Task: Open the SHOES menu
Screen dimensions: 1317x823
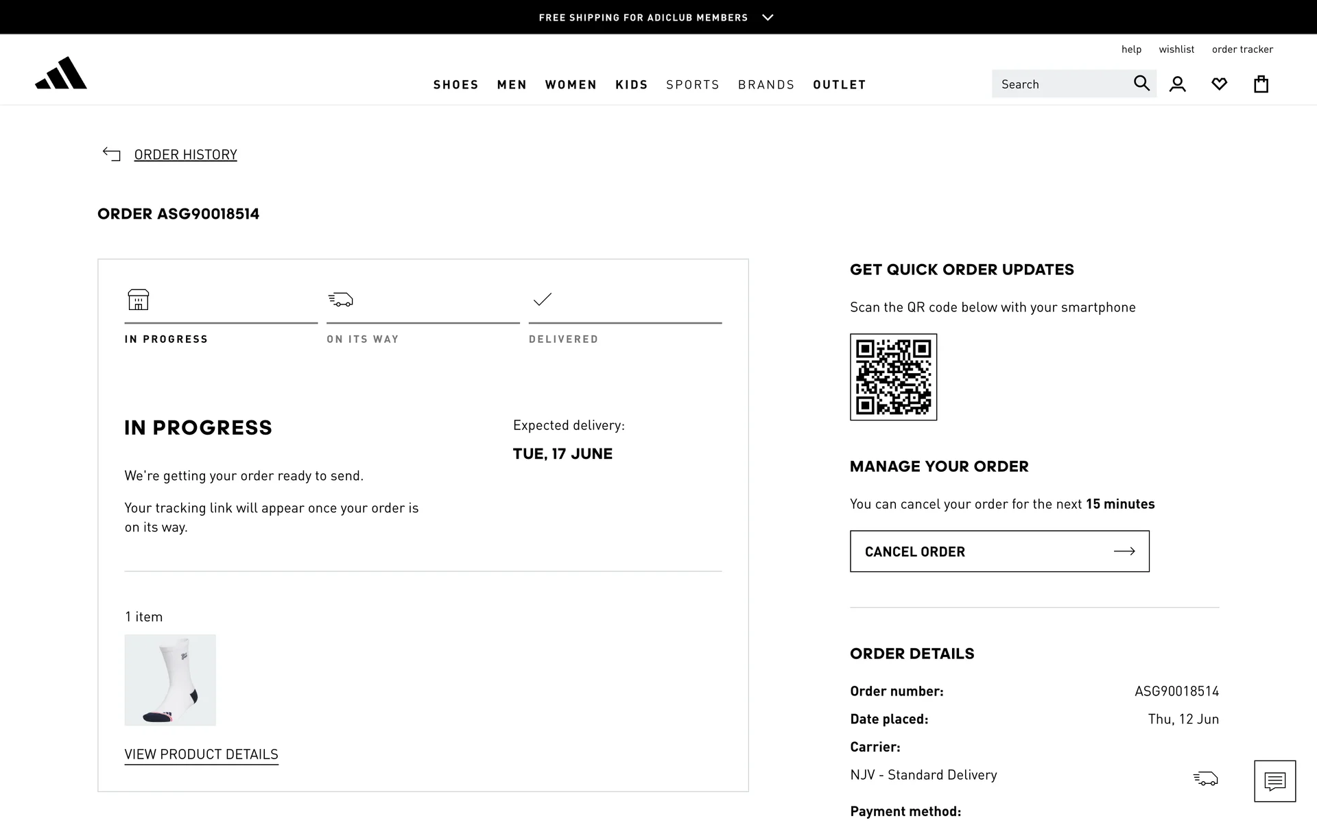Action: tap(455, 84)
